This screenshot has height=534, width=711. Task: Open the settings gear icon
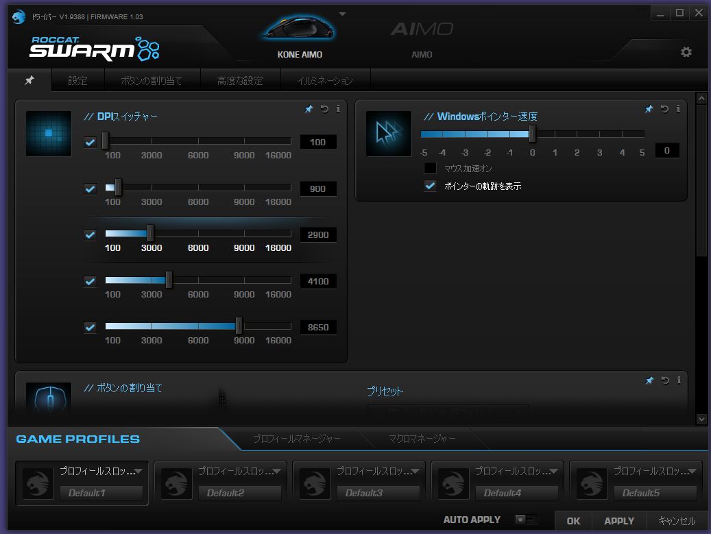click(x=686, y=51)
